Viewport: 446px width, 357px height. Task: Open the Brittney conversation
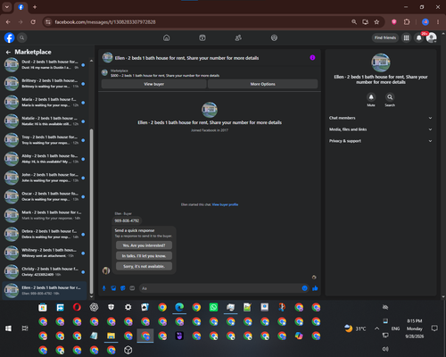[x=45, y=84]
